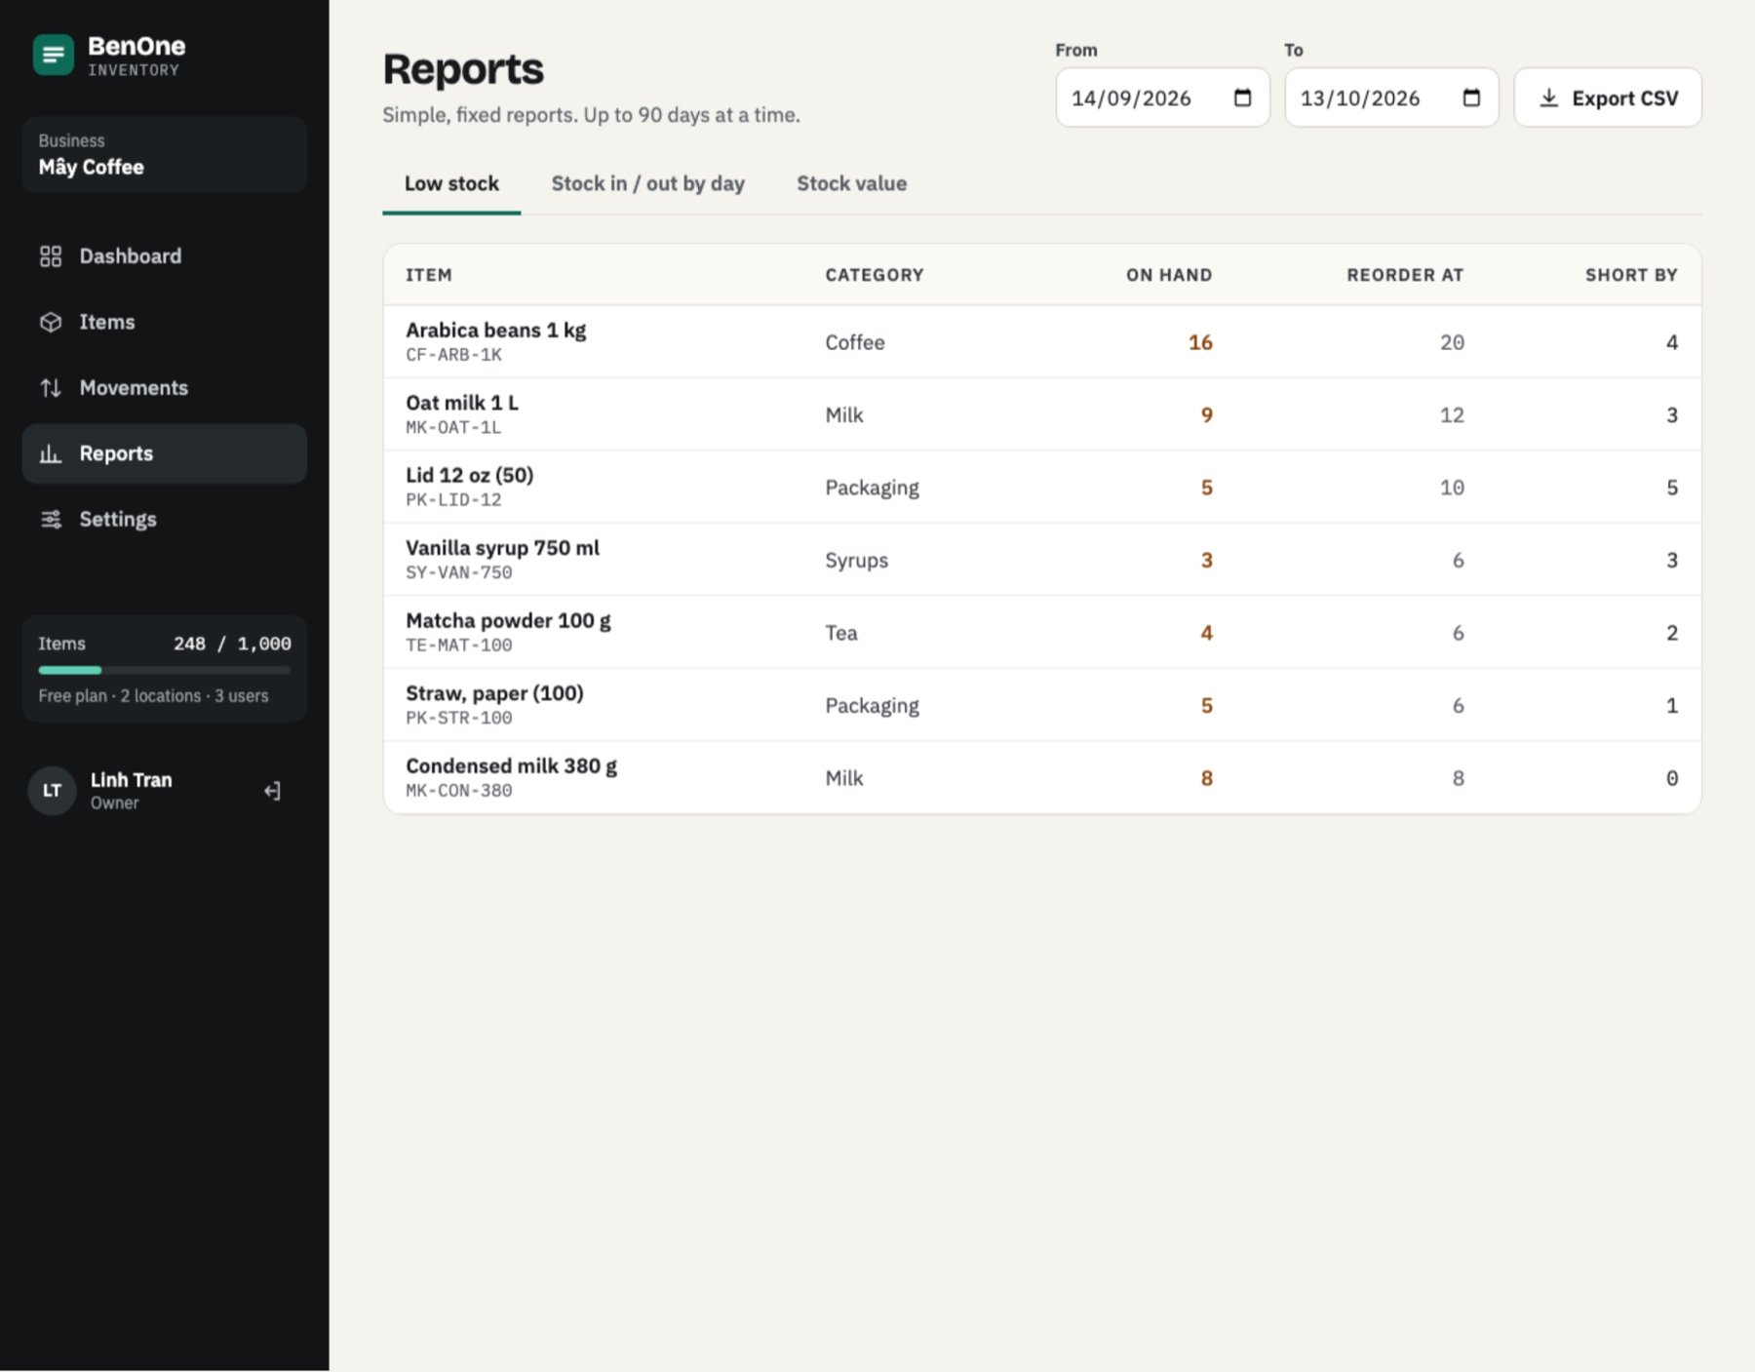Click the Dashboard grid icon

point(51,256)
